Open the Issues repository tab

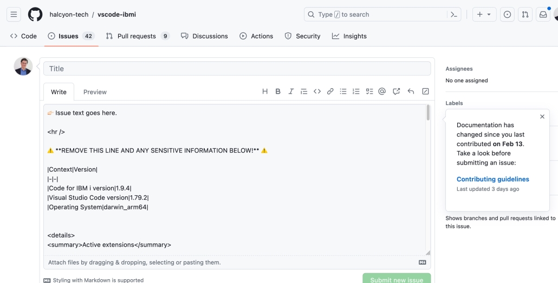coord(71,36)
